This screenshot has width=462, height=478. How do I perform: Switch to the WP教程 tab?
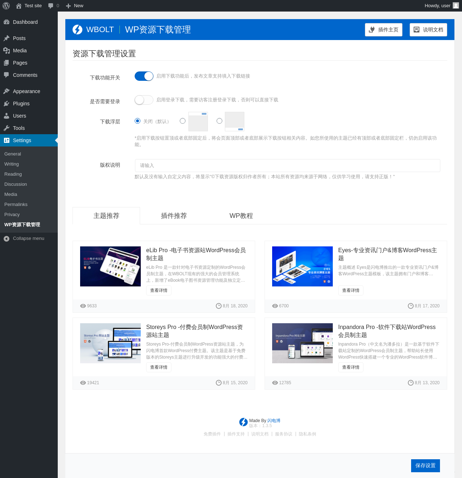click(x=241, y=216)
